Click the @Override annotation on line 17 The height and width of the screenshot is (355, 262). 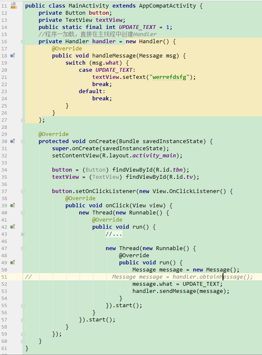[x=67, y=48]
